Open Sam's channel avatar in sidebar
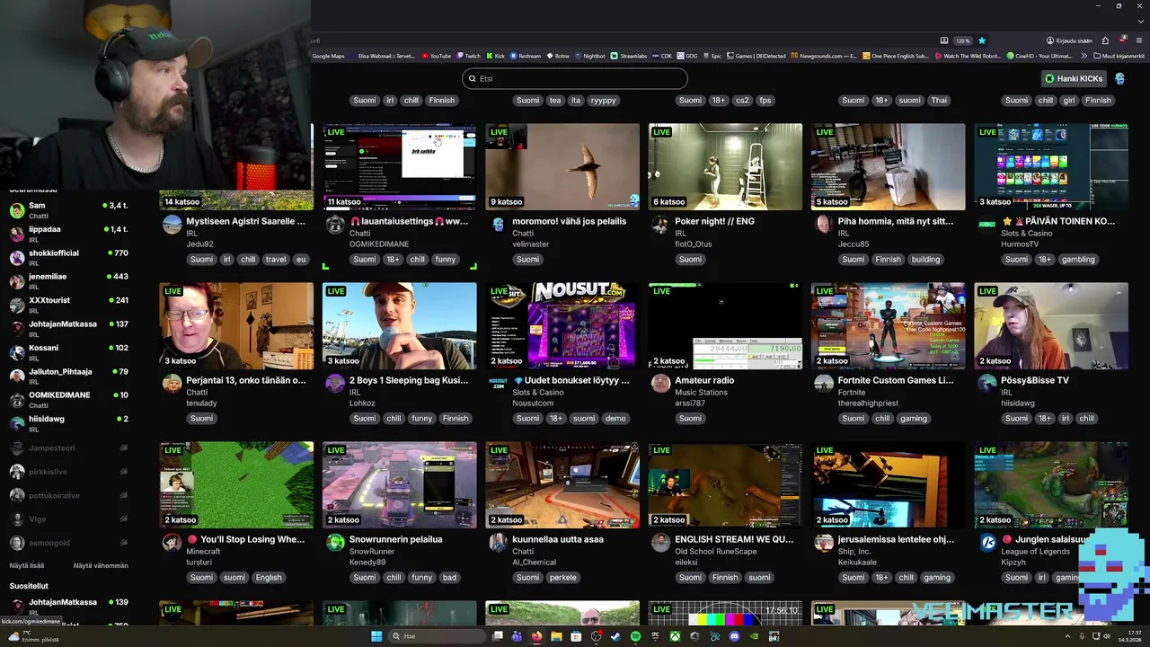 pyautogui.click(x=17, y=211)
